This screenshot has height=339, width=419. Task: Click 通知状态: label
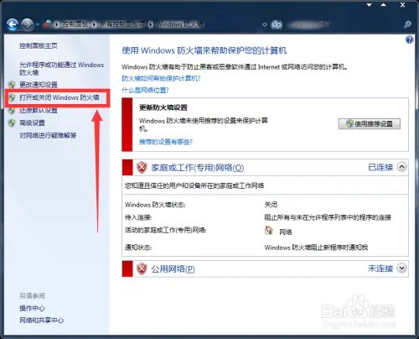(138, 248)
